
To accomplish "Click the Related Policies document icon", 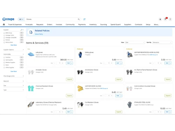I will [31, 32].
